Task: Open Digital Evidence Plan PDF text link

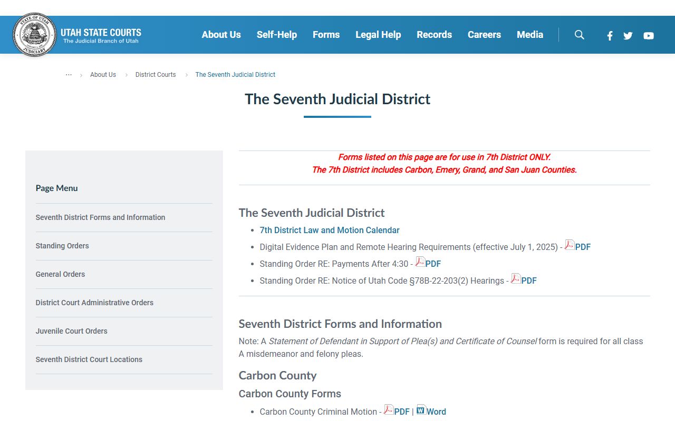Action: (x=583, y=247)
